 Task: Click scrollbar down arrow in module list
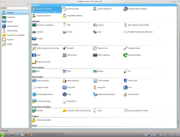click(x=178, y=127)
